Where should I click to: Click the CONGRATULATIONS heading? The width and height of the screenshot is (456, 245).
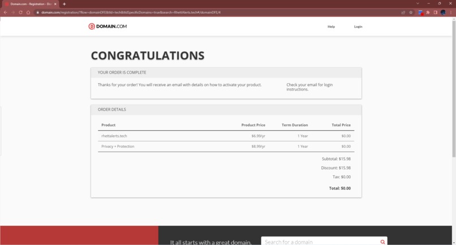(x=148, y=55)
